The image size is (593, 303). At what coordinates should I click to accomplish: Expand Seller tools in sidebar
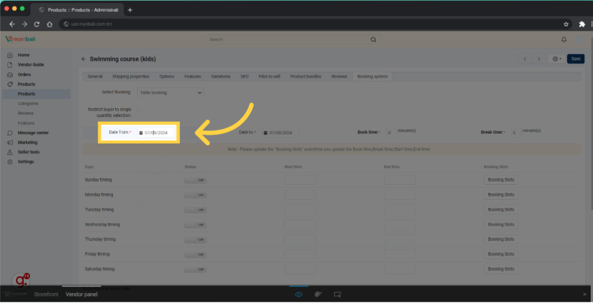pos(28,152)
